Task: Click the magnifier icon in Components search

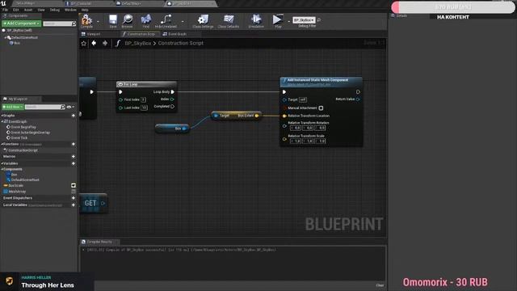Action: click(74, 23)
